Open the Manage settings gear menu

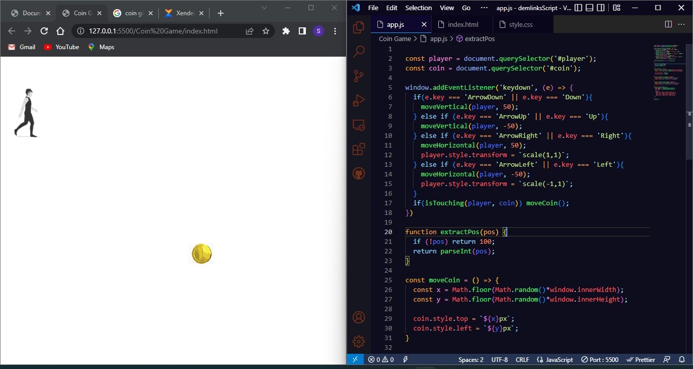359,342
